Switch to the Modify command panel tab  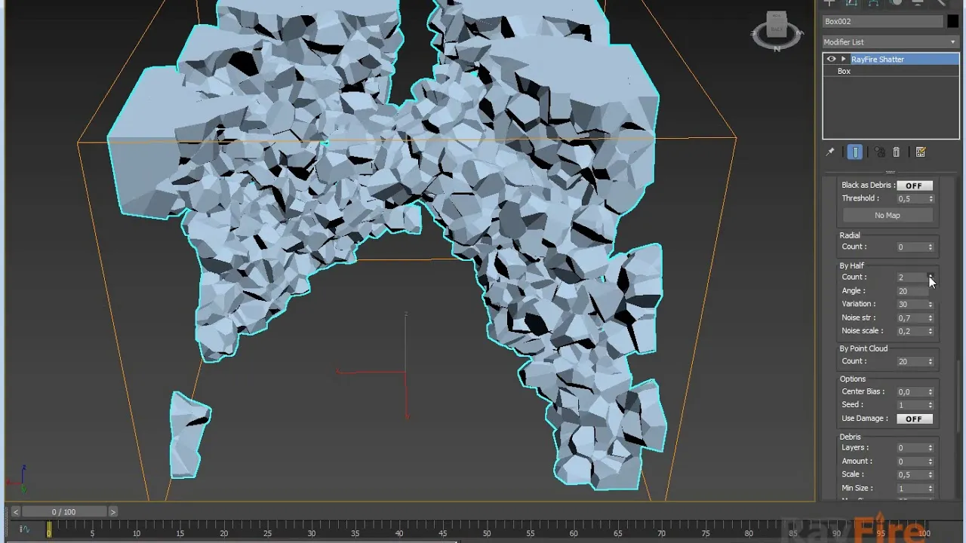click(851, 3)
